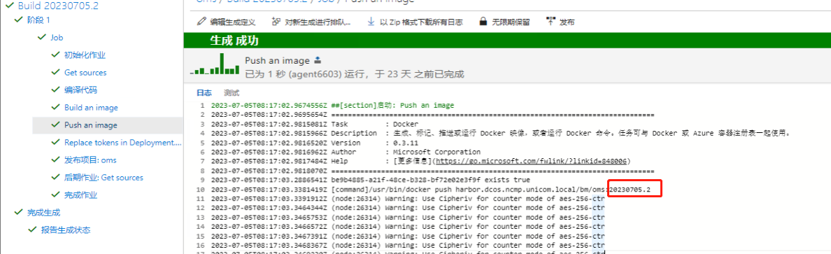
Task: Click 以 Zip 格式下载所有日志 label
Action: pyautogui.click(x=421, y=22)
